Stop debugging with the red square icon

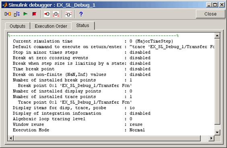point(34,14)
